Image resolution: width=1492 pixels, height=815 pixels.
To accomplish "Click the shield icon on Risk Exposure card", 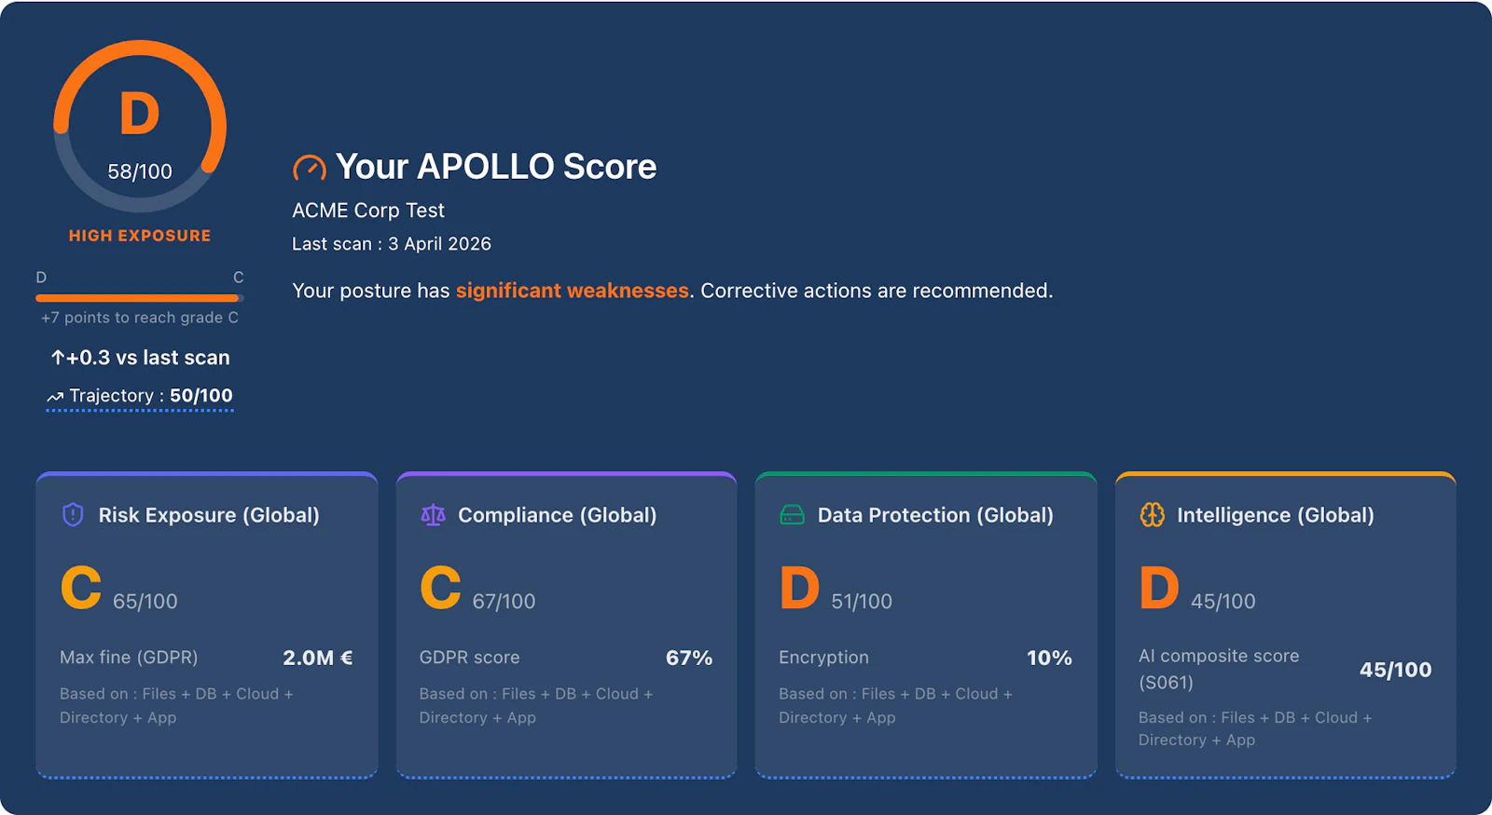I will pyautogui.click(x=73, y=514).
